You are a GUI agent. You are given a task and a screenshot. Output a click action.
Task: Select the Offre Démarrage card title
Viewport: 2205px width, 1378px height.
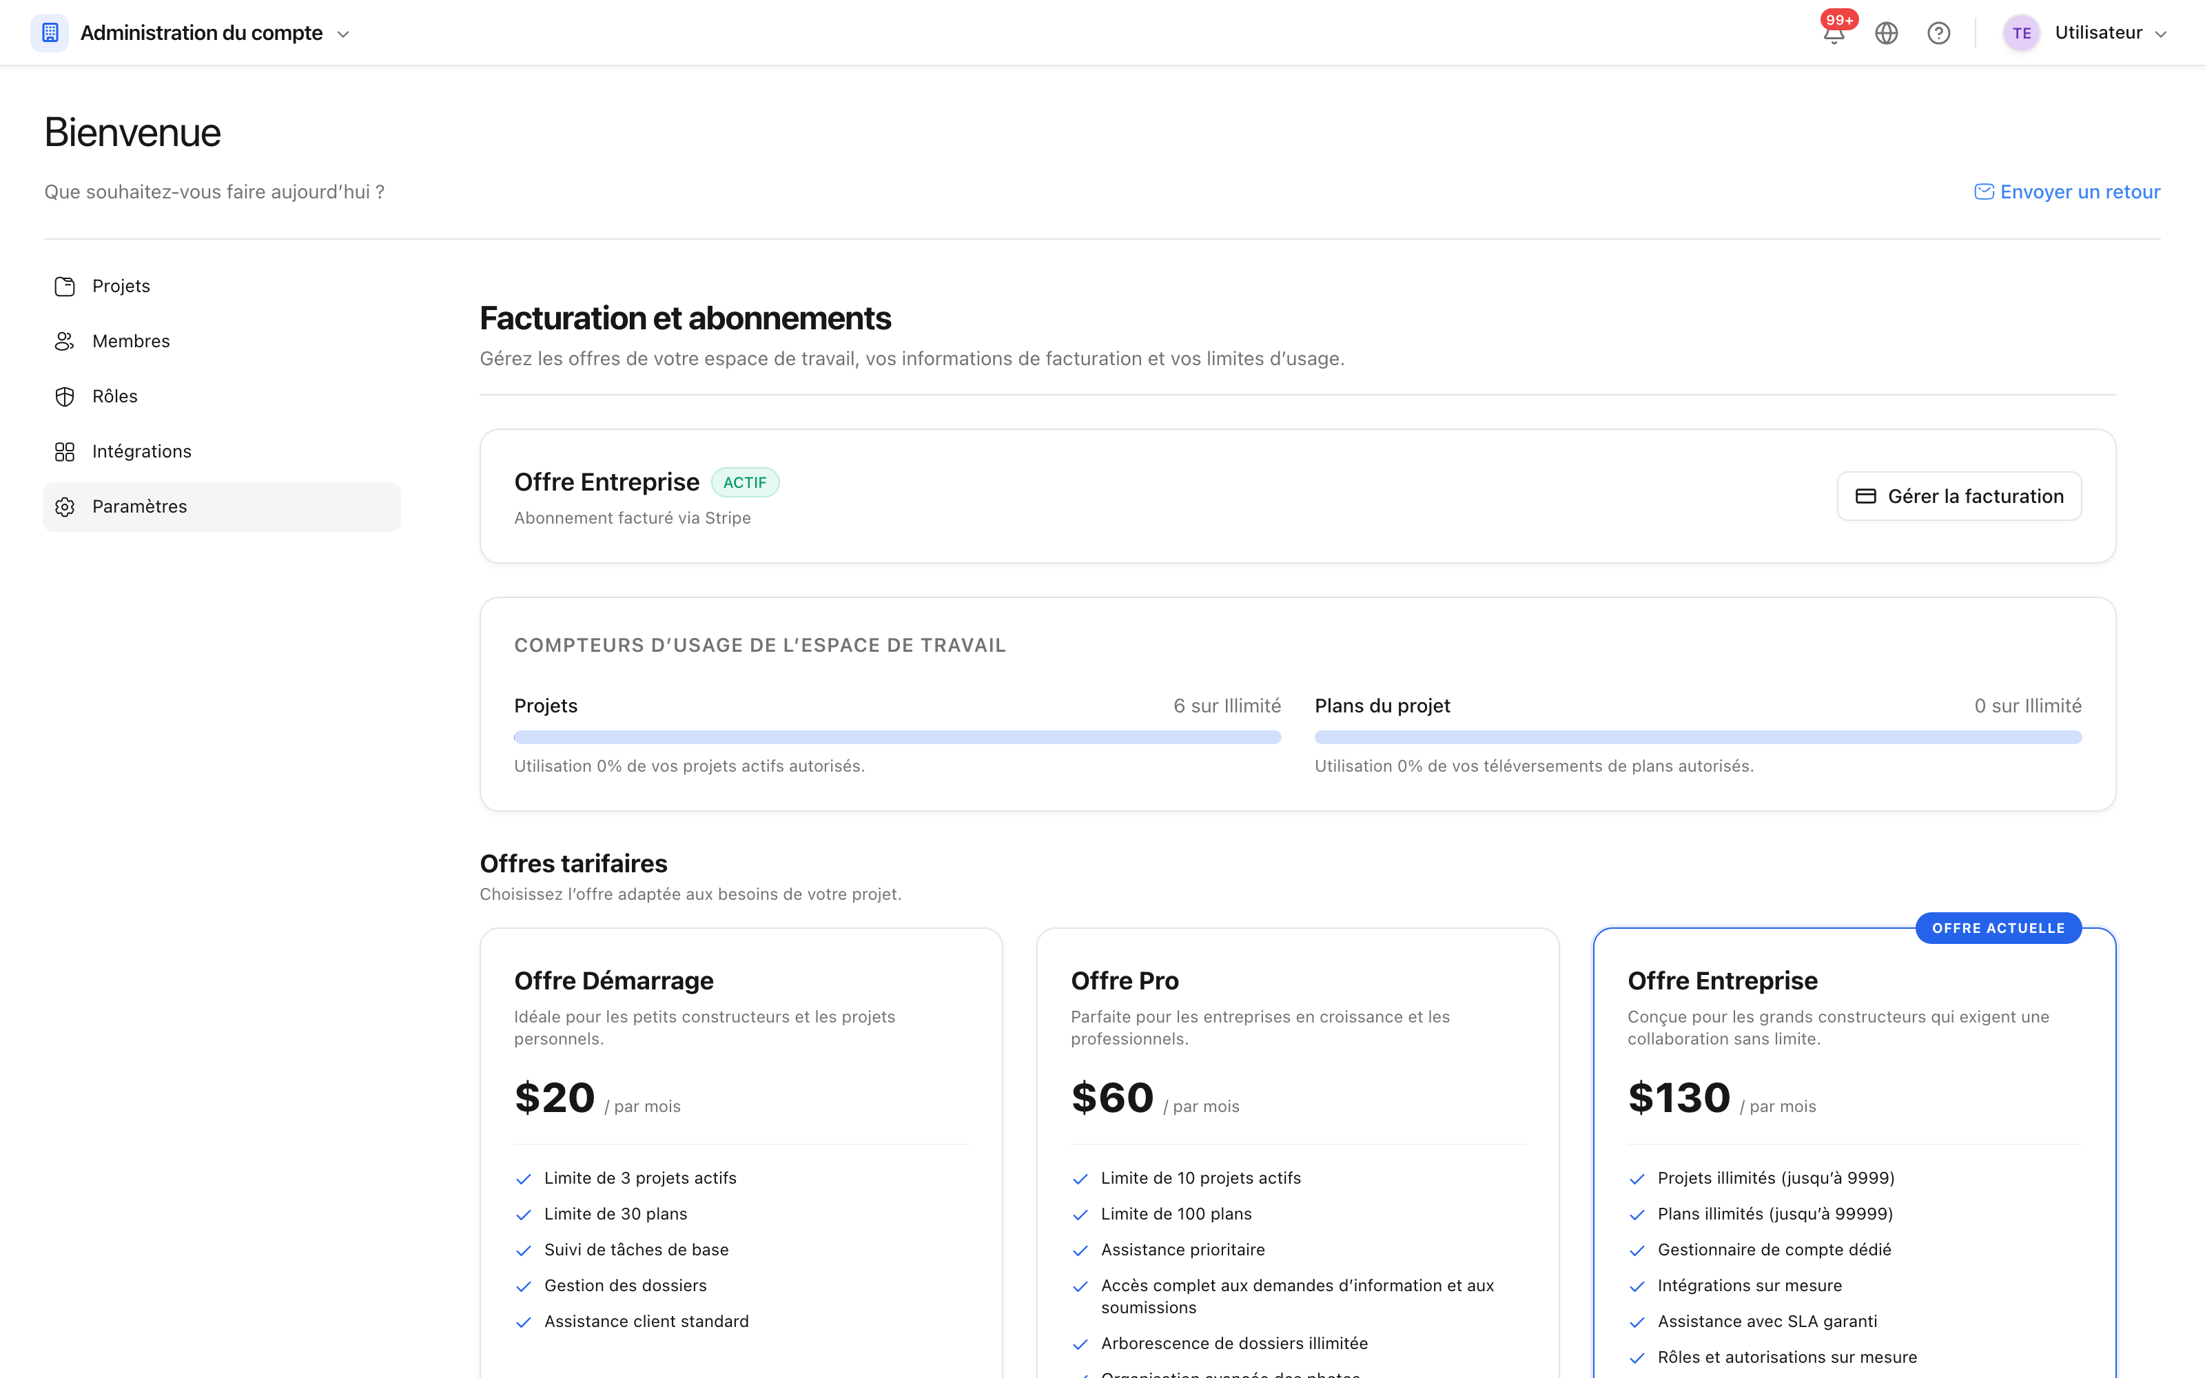click(613, 980)
